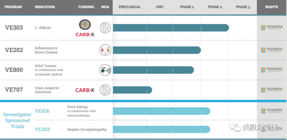Click the Investigator Sponsored Trials label

point(17,120)
